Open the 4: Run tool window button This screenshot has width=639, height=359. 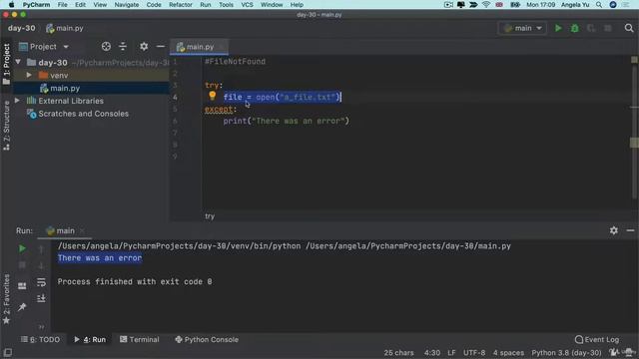click(90, 339)
